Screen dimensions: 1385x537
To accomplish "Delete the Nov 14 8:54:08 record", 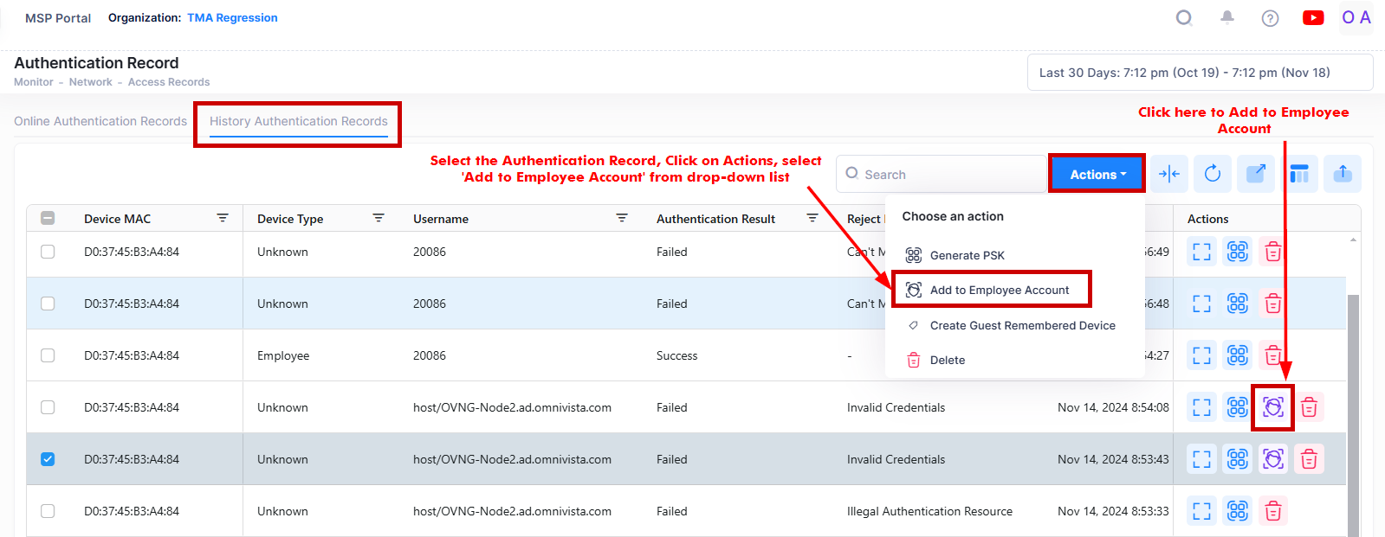I will point(1309,407).
